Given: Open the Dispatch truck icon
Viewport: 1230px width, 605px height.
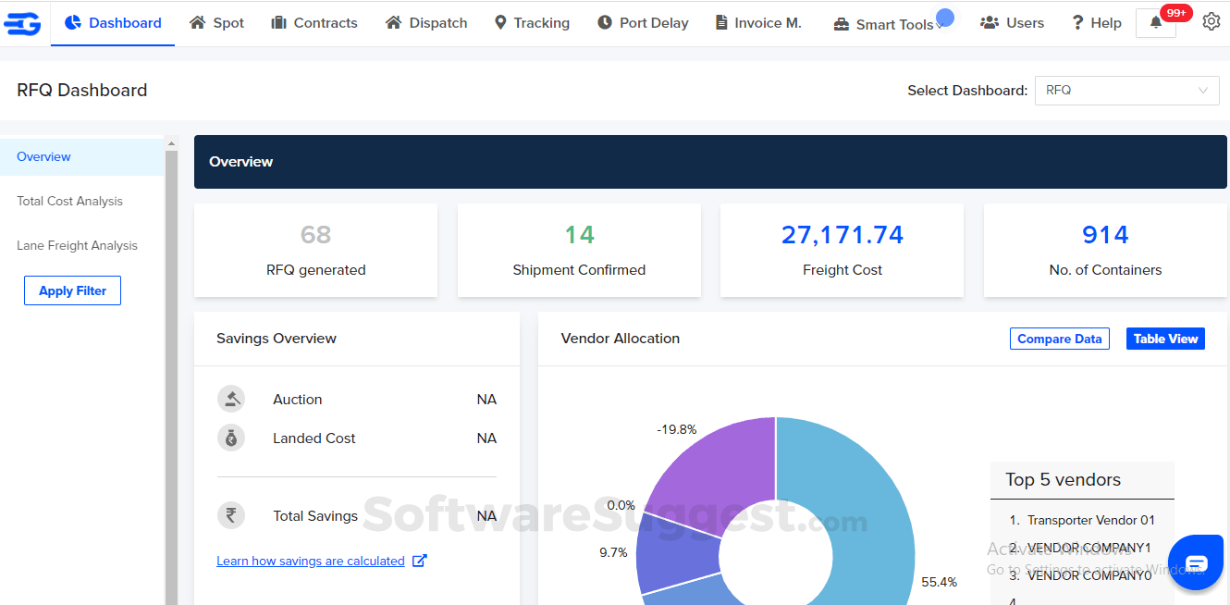Looking at the screenshot, I should coord(393,21).
